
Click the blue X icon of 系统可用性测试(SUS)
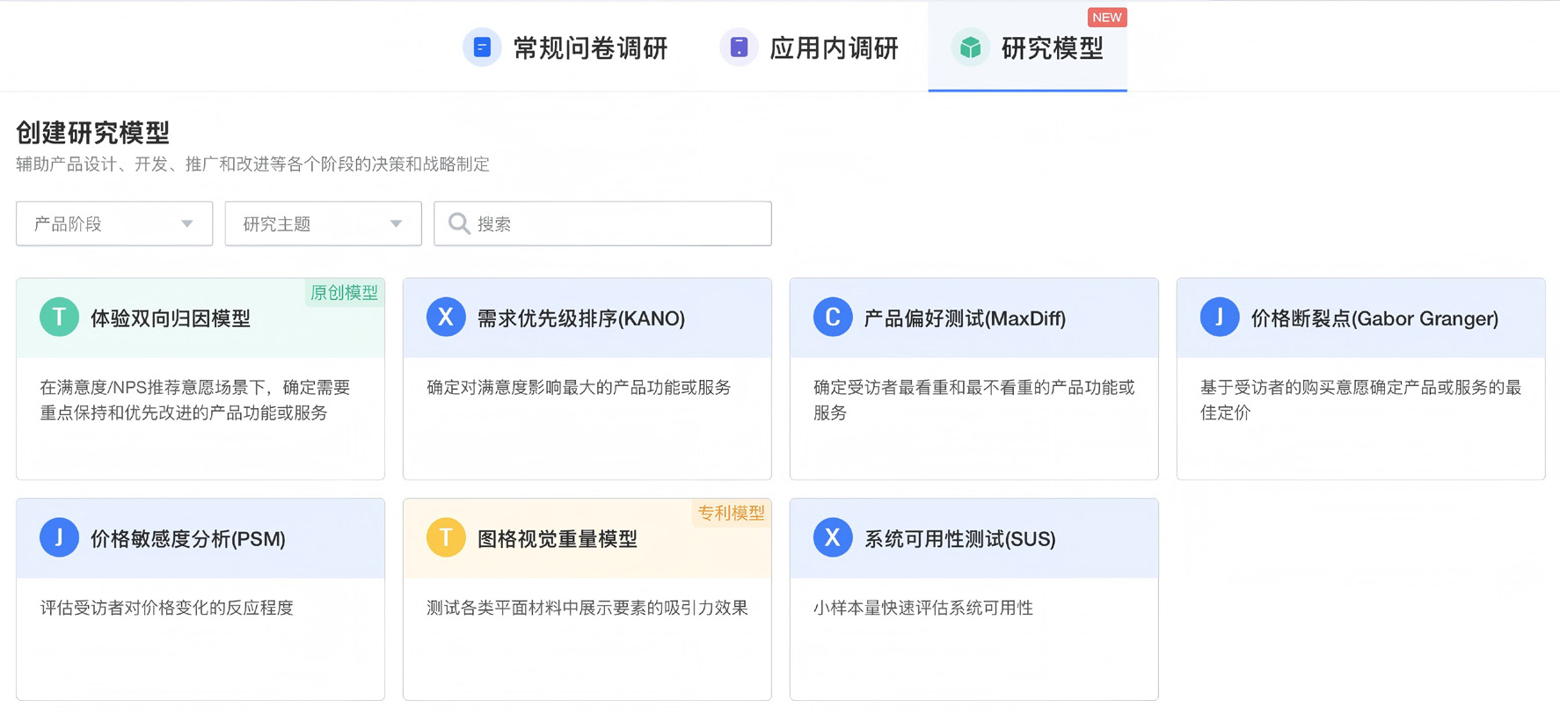coord(833,537)
